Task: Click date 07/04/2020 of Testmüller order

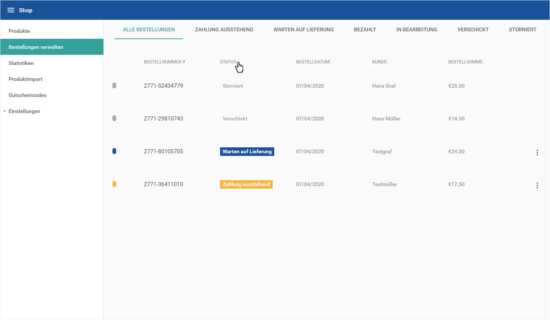Action: point(310,184)
